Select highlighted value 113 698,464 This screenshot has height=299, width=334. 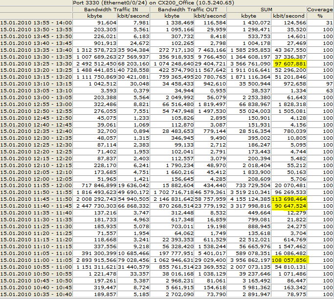(x=290, y=199)
